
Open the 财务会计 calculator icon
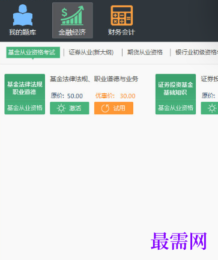click(x=121, y=16)
